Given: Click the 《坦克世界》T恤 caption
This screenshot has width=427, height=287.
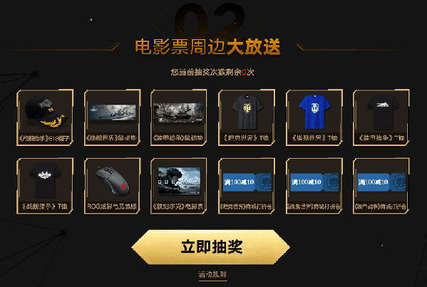Looking at the screenshot, I should point(247,138).
